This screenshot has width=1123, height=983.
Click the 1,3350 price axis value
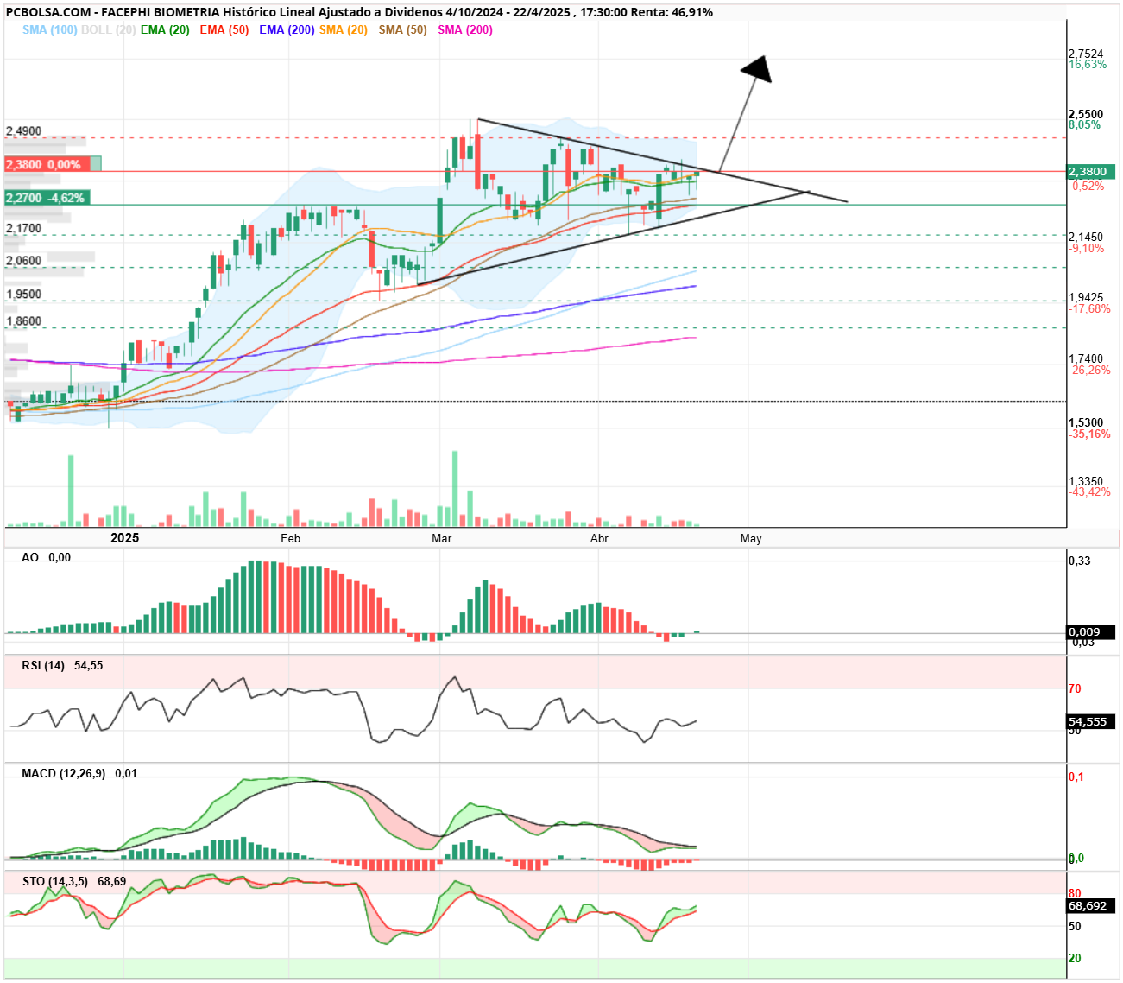point(1086,481)
